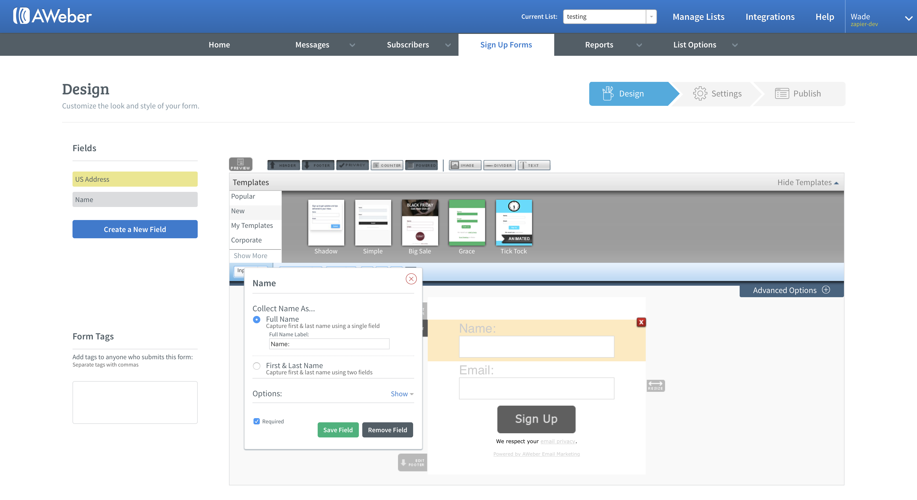Add a Header element to the form
This screenshot has width=917, height=500.
click(283, 165)
